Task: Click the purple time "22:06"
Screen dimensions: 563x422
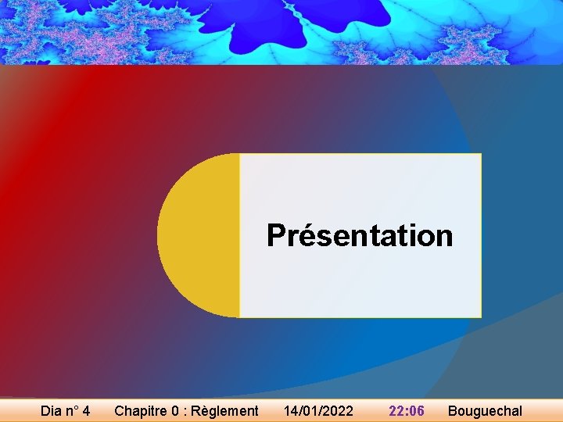Action: 407,411
